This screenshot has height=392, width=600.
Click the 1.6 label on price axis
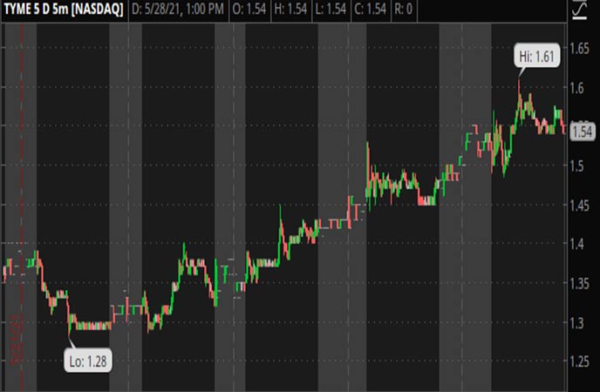click(577, 87)
